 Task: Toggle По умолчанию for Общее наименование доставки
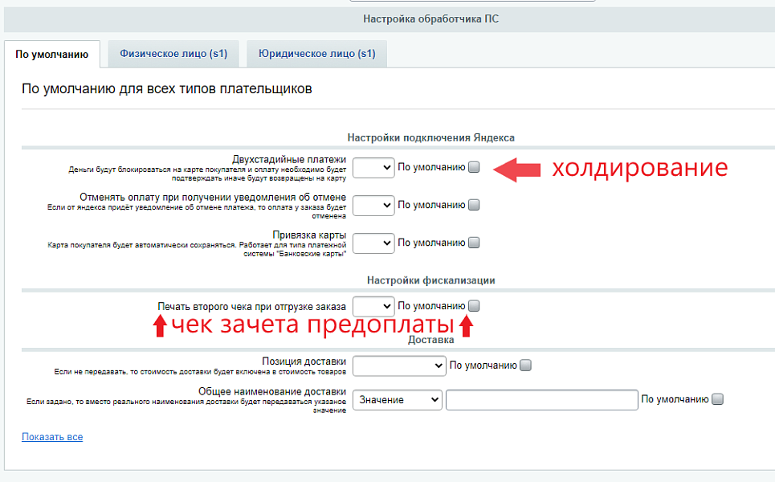(717, 398)
